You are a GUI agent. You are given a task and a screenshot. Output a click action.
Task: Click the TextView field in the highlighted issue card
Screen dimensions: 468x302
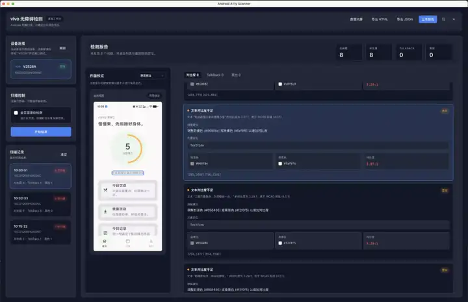click(318, 145)
